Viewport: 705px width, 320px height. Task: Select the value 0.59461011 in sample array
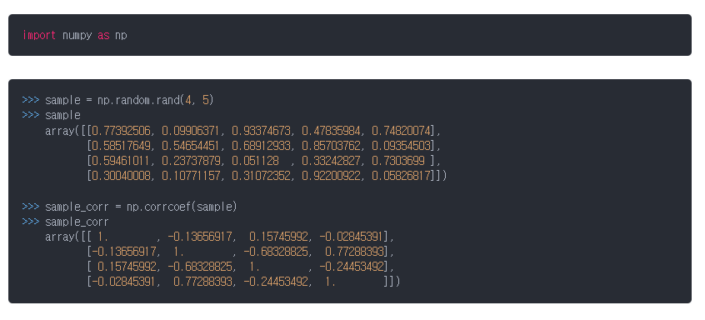click(x=122, y=161)
